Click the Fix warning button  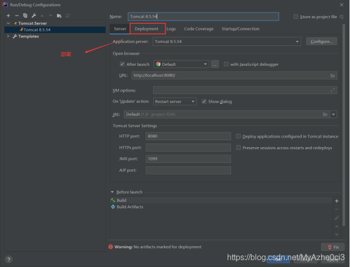(x=333, y=247)
